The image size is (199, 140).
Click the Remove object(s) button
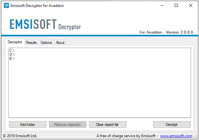pyautogui.click(x=67, y=124)
